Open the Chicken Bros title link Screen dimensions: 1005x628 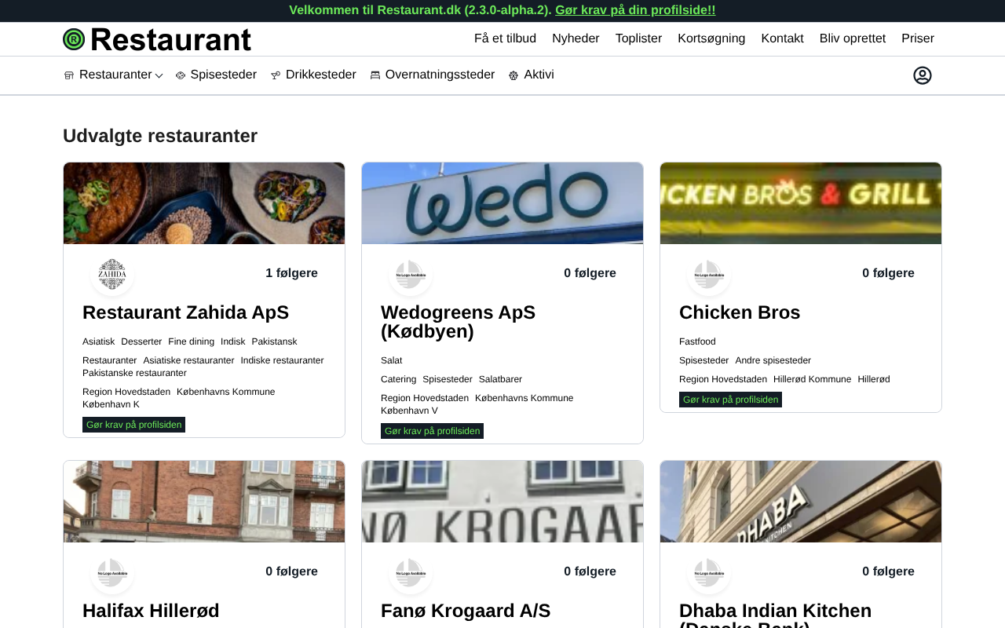click(740, 312)
